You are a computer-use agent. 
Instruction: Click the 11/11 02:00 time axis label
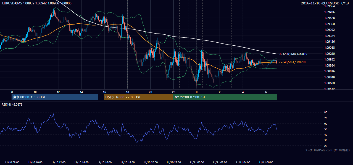(x=220, y=163)
